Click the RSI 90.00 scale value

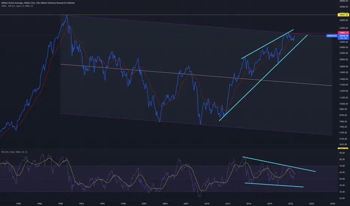pos(342,153)
